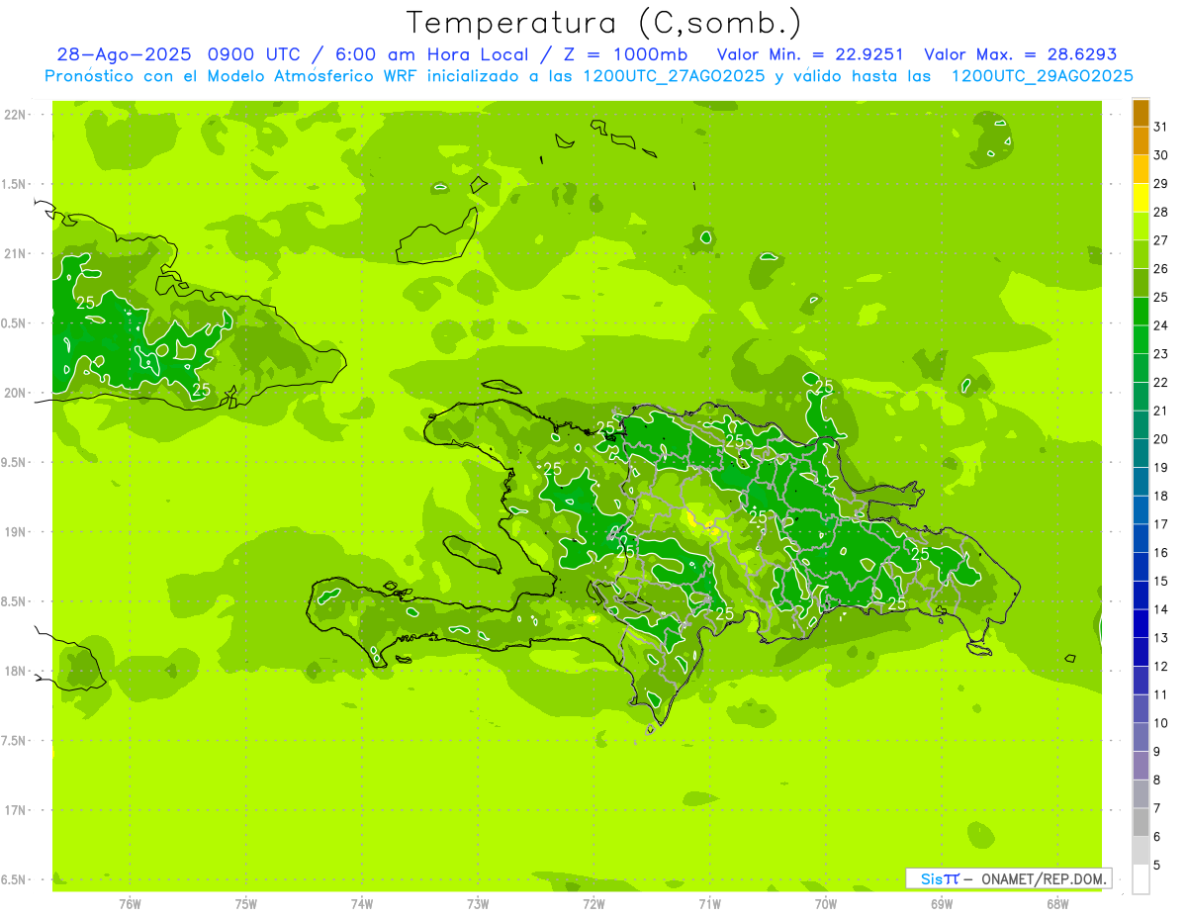
Task: Click the 'Valor Max. = 28.6293' readout
Action: [1020, 54]
